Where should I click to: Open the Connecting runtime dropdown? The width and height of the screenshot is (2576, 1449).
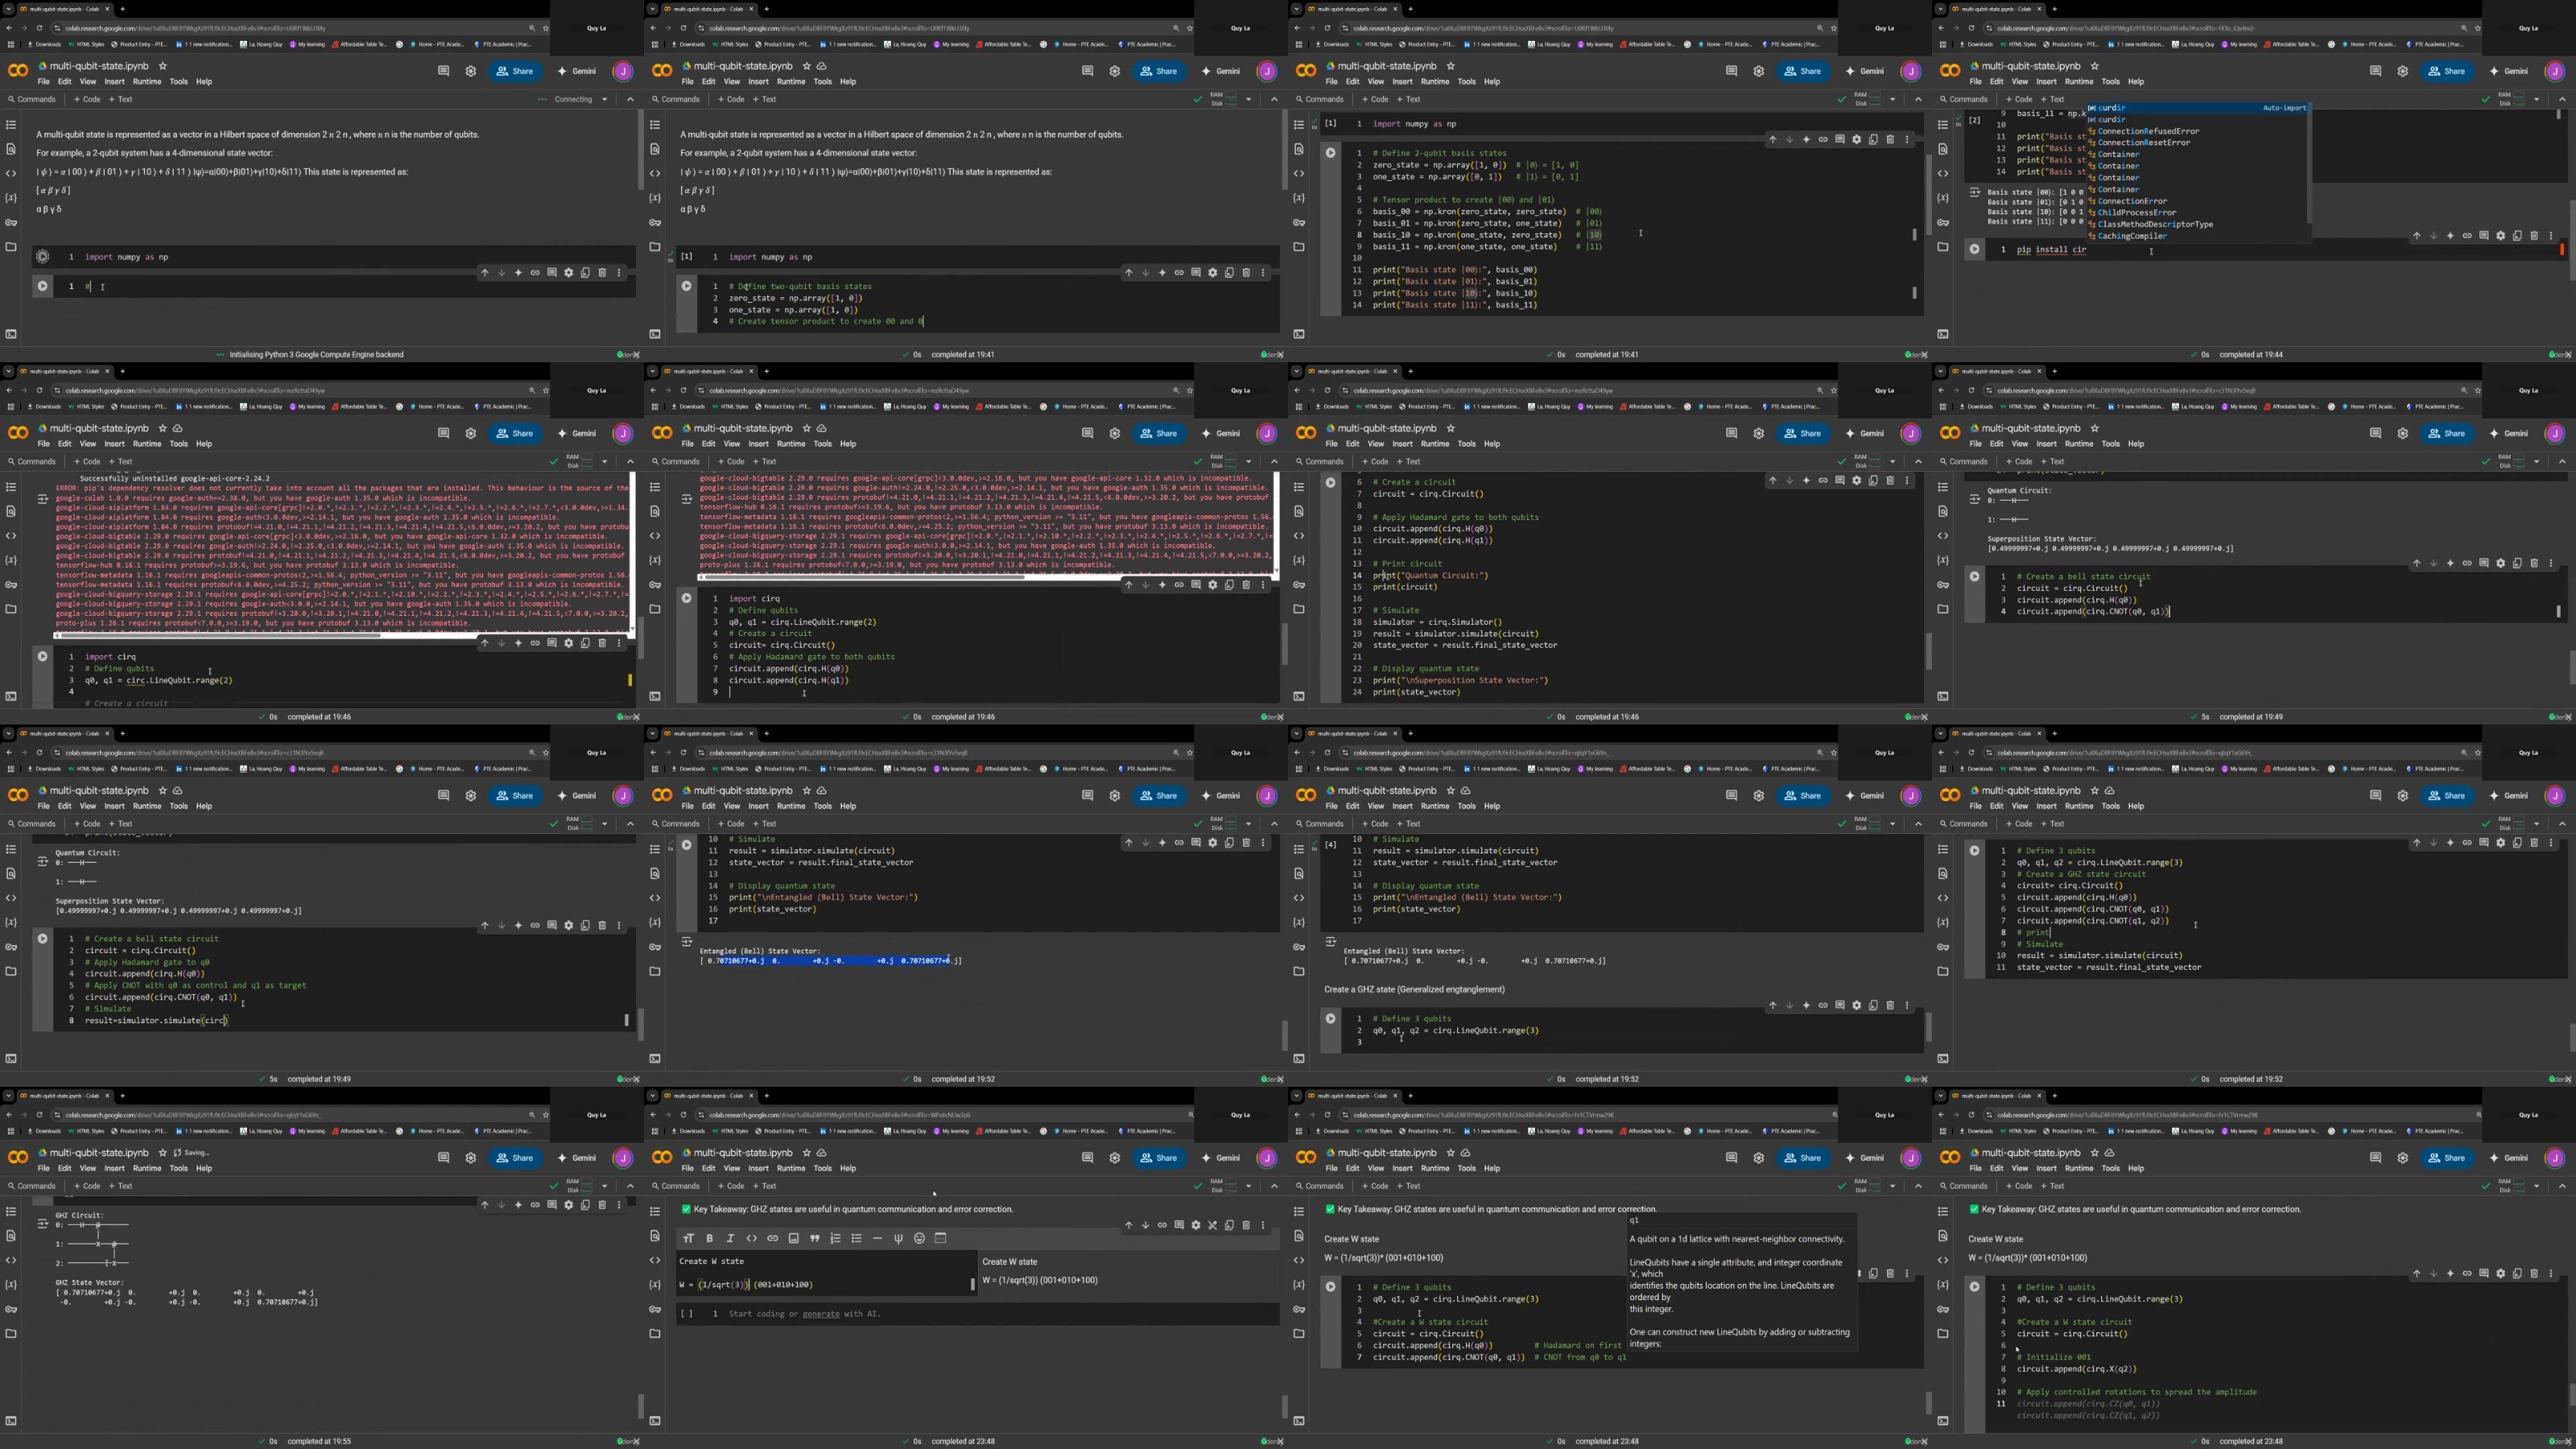604,99
